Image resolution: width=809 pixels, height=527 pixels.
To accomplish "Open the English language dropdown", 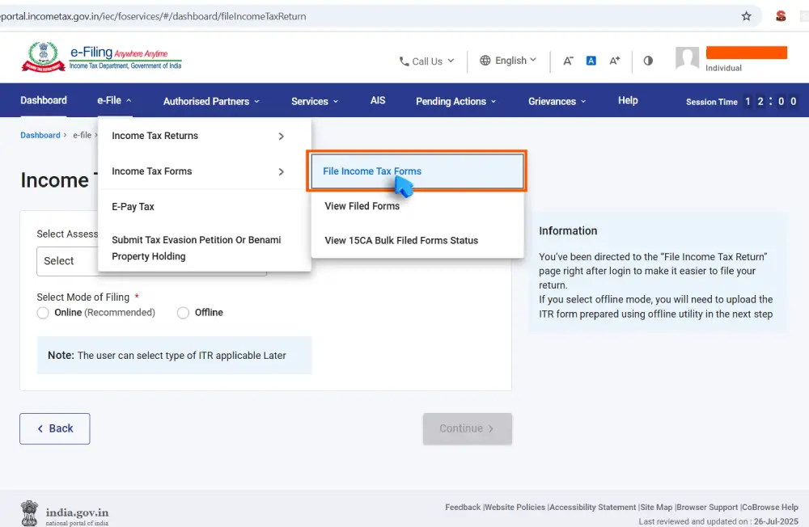I will coord(508,61).
